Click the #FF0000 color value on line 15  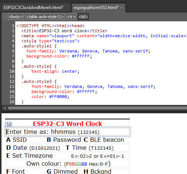tap(58, 97)
